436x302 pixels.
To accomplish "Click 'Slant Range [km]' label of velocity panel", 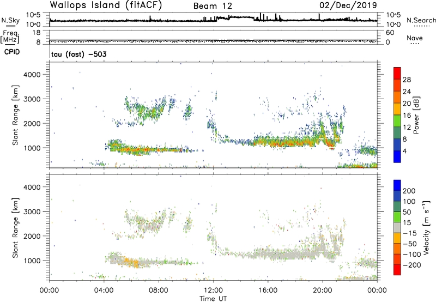I will point(15,228).
